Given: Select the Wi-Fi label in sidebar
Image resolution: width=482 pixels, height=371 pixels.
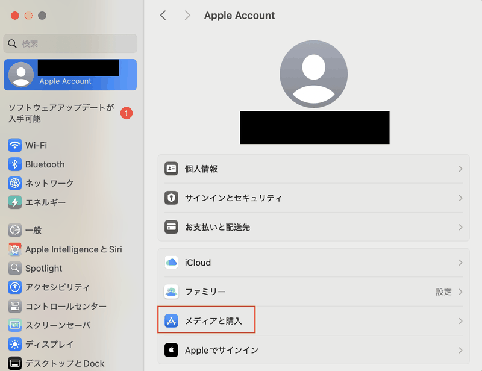Looking at the screenshot, I should pyautogui.click(x=36, y=145).
